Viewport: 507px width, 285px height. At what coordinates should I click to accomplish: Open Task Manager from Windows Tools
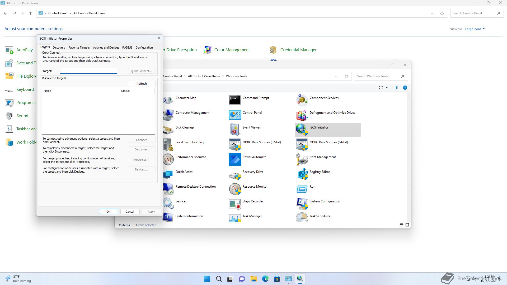(x=245, y=217)
